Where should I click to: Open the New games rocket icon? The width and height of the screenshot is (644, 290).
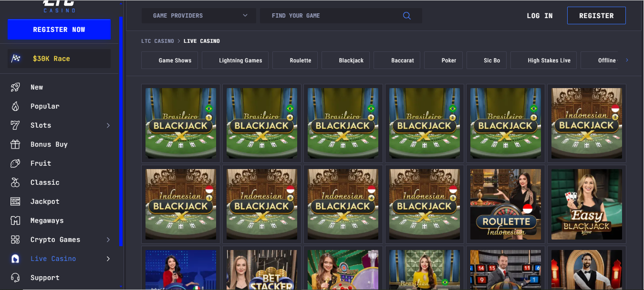(x=15, y=87)
